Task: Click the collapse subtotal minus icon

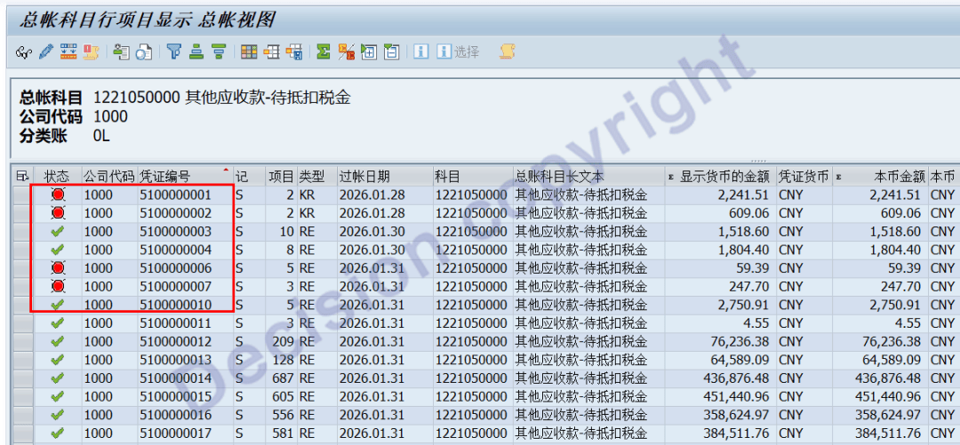Action: (391, 52)
